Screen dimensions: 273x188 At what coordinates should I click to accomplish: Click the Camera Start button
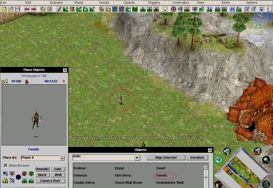[50, 181]
